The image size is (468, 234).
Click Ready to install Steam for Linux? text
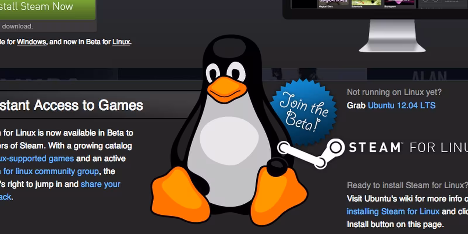[x=407, y=185]
